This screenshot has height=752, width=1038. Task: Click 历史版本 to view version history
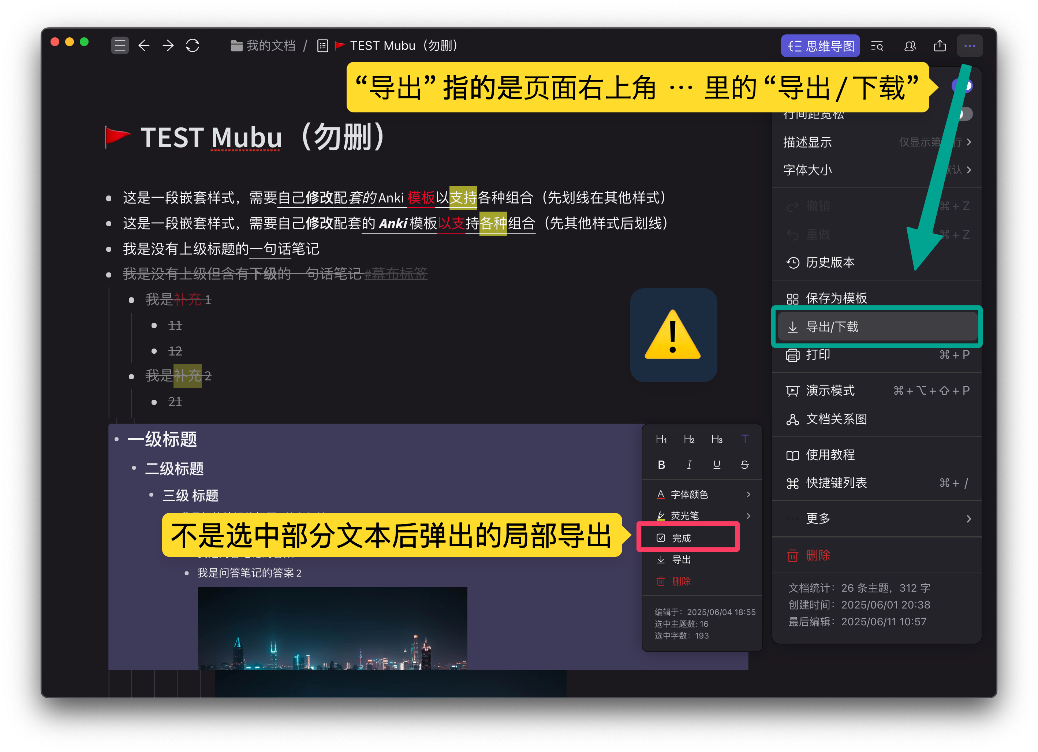[x=829, y=263]
